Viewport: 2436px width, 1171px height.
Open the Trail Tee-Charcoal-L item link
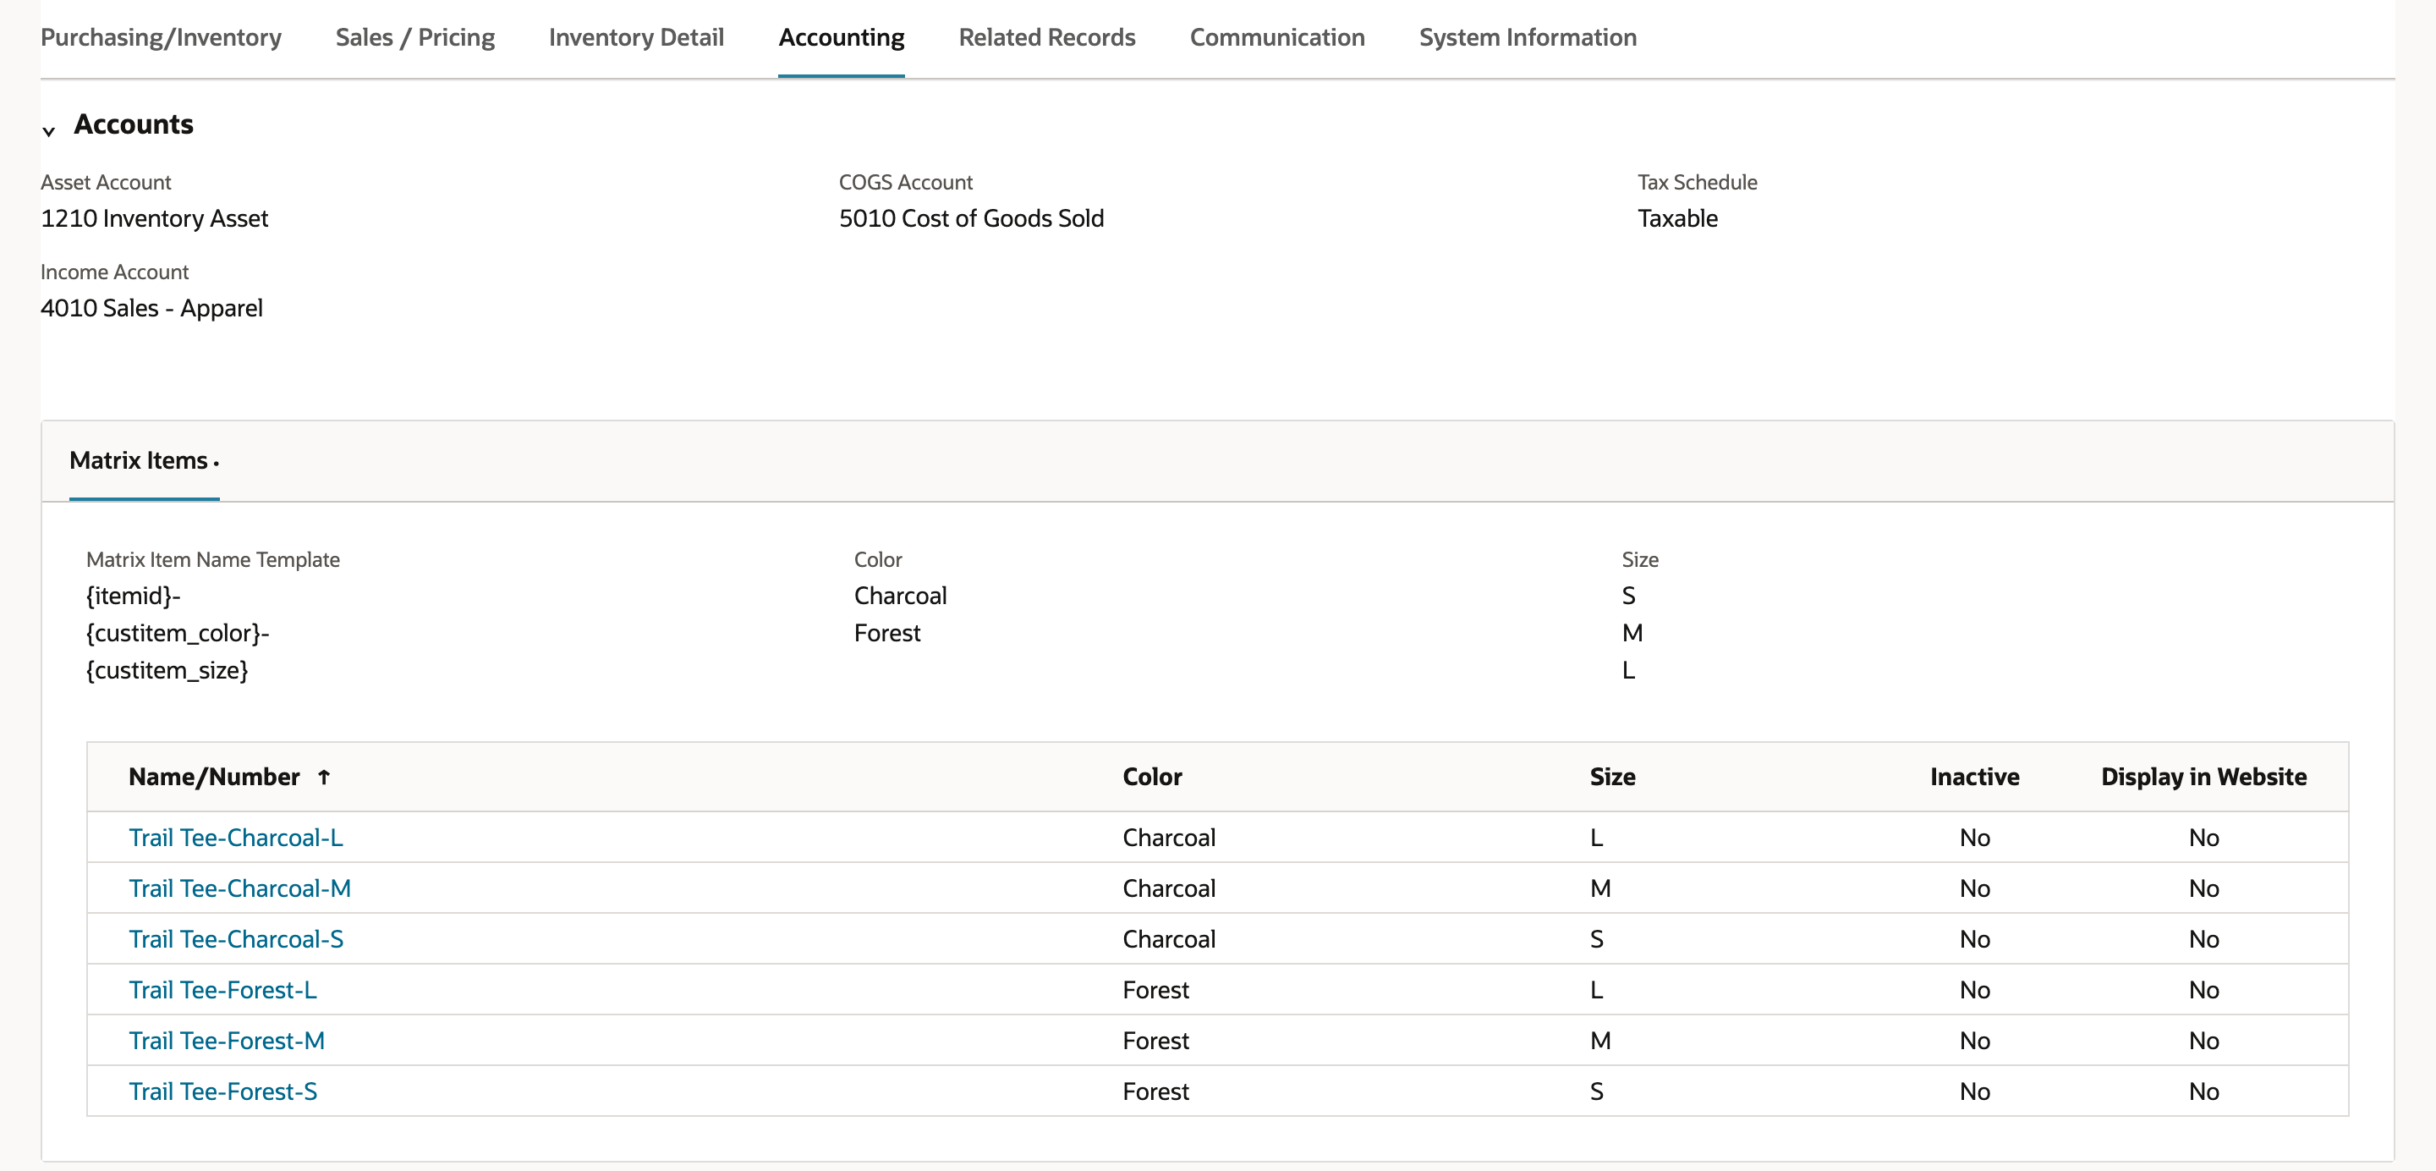(x=235, y=837)
